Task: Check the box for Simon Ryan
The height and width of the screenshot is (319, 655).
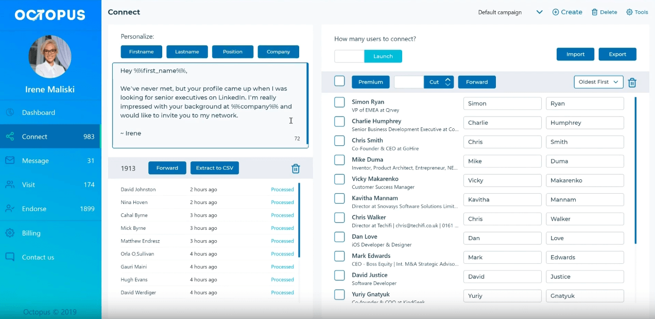Action: (x=339, y=102)
